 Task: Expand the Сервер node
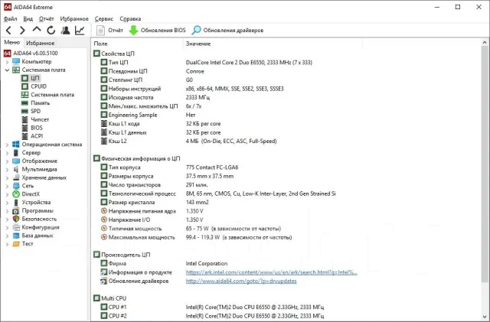pyautogui.click(x=7, y=153)
